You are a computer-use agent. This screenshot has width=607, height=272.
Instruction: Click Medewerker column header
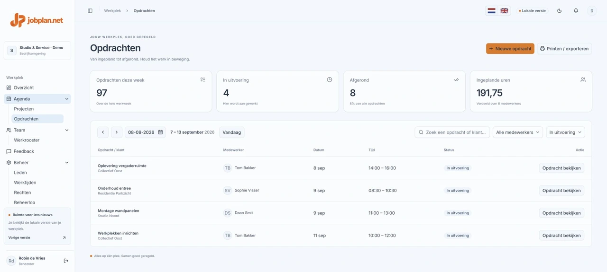(233, 150)
